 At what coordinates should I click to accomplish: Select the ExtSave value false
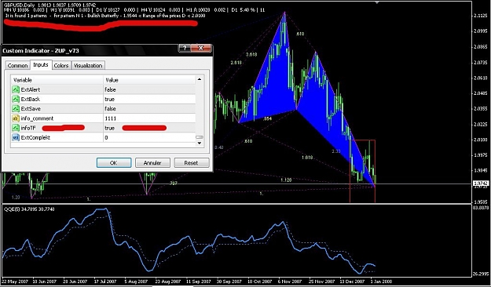point(110,108)
